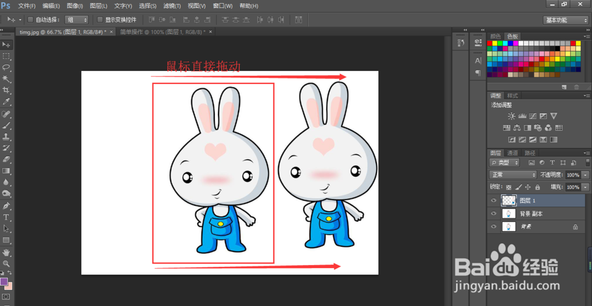
Task: Add a Photo Filter adjustment
Action: click(x=538, y=127)
